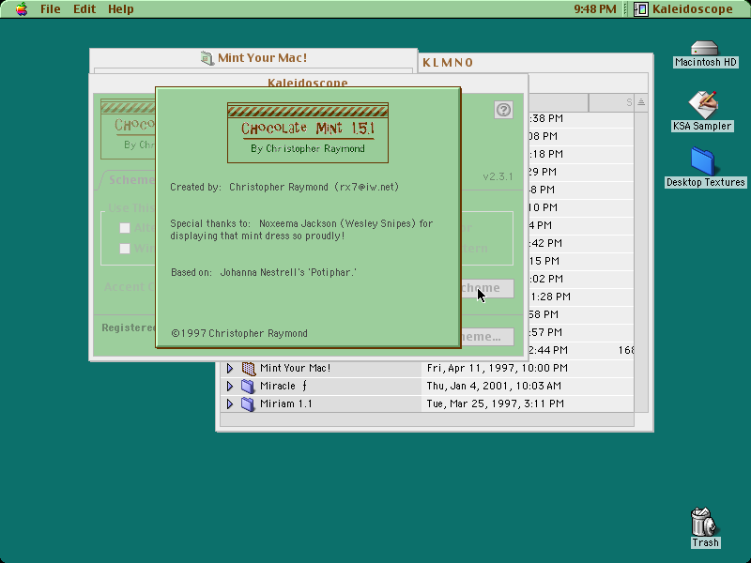Click the Miracle ƒ folder icon

248,386
